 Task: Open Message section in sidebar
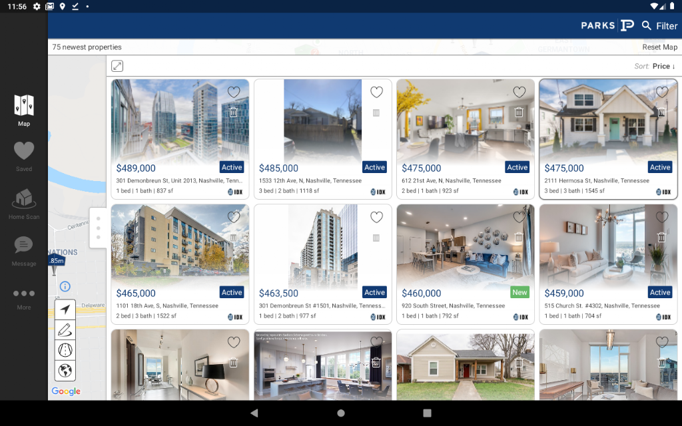24,251
